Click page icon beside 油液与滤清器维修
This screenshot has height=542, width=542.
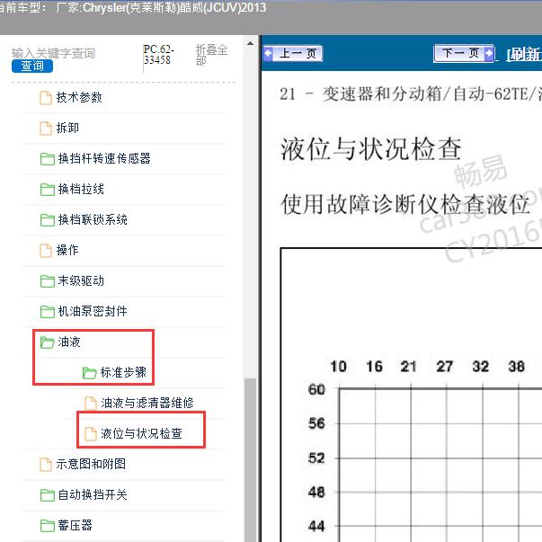coord(91,403)
